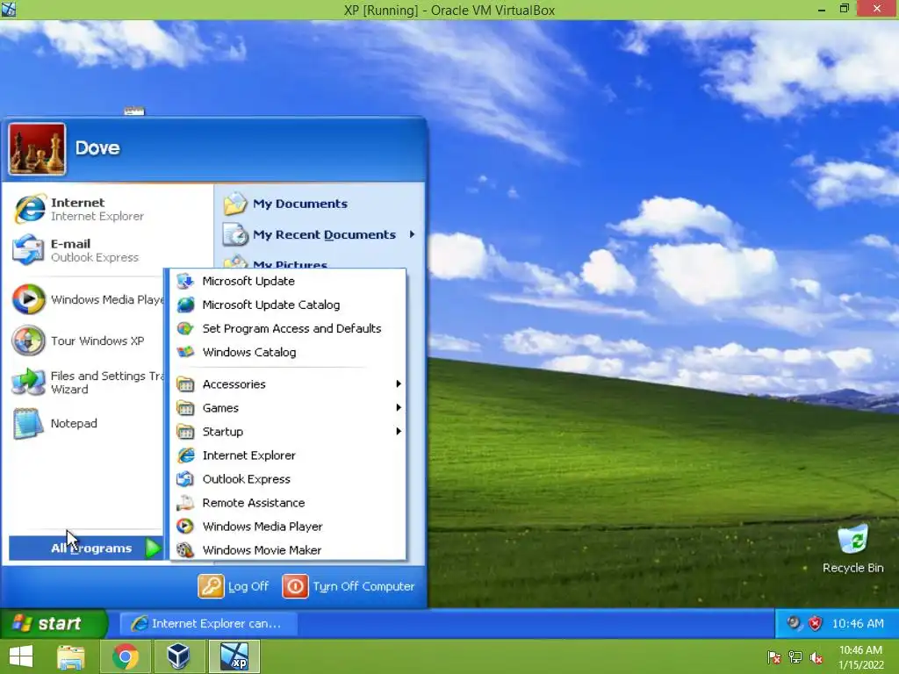This screenshot has height=674, width=899.
Task: Click the Games folder icon
Action: [185, 408]
